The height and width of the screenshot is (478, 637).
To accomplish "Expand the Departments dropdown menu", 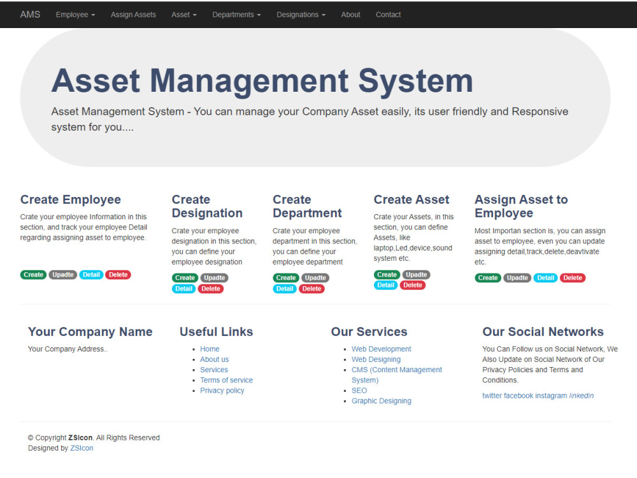I will coord(236,15).
